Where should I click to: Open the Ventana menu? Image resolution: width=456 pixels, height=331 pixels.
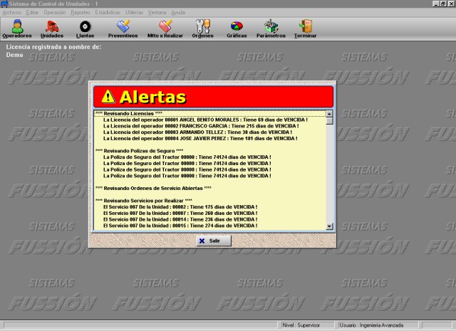coord(157,13)
